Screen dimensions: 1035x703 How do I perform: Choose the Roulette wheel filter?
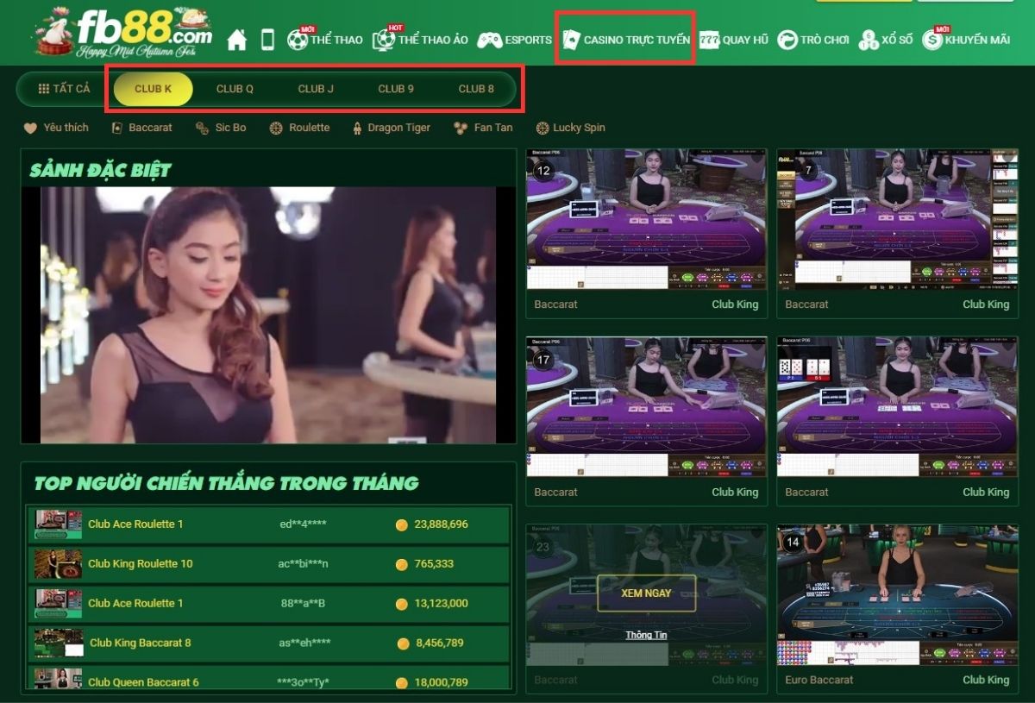point(299,128)
